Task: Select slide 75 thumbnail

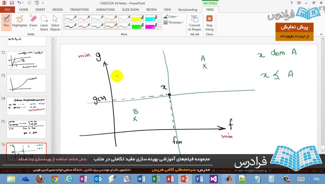Action: pos(26,129)
